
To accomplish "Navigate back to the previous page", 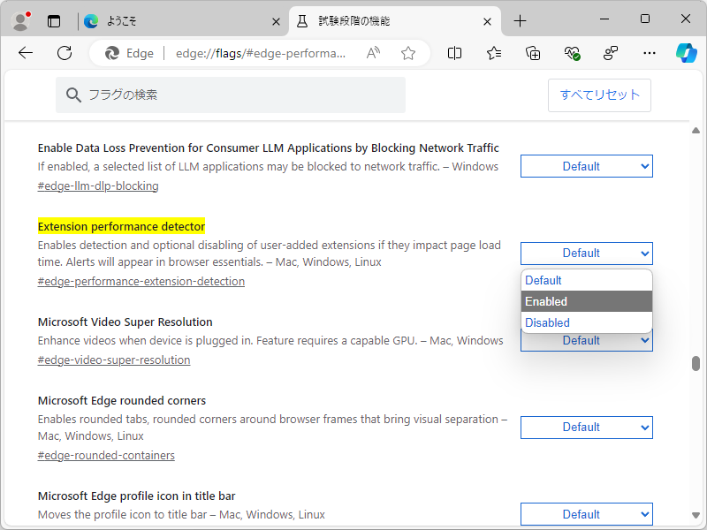I will [25, 53].
